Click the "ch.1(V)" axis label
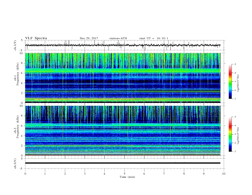Viewport: 252px width, 195px height. [15, 45]
